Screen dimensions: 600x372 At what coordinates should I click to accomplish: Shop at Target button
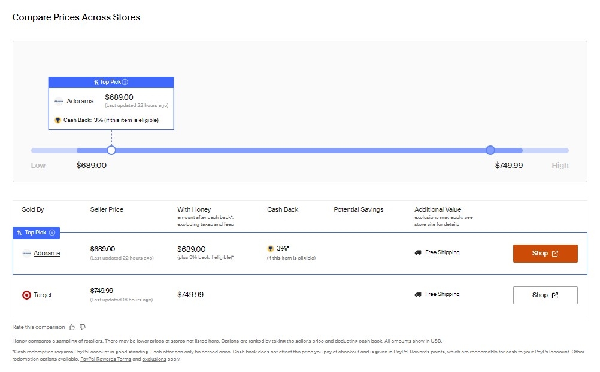click(546, 295)
